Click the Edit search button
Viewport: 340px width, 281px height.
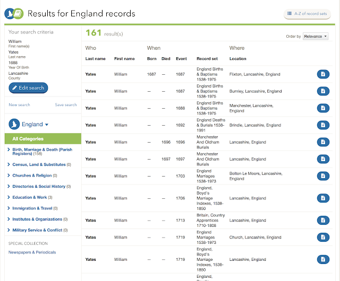tap(28, 87)
